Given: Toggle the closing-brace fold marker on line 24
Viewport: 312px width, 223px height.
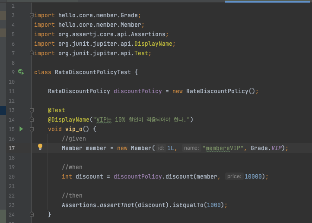Looking at the screenshot, I should pos(32,214).
